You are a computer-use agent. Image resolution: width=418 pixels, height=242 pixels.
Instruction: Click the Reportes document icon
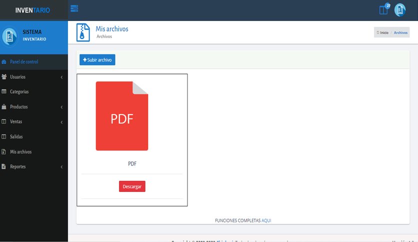(3, 166)
